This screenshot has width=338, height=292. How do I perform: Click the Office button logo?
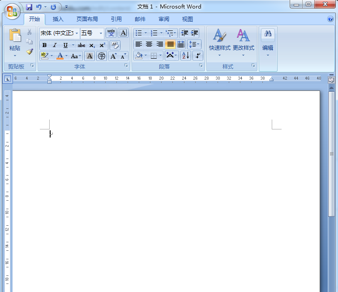tap(12, 11)
